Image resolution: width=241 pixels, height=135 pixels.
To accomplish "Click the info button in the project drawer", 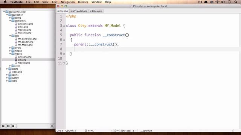I will (x=52, y=126).
